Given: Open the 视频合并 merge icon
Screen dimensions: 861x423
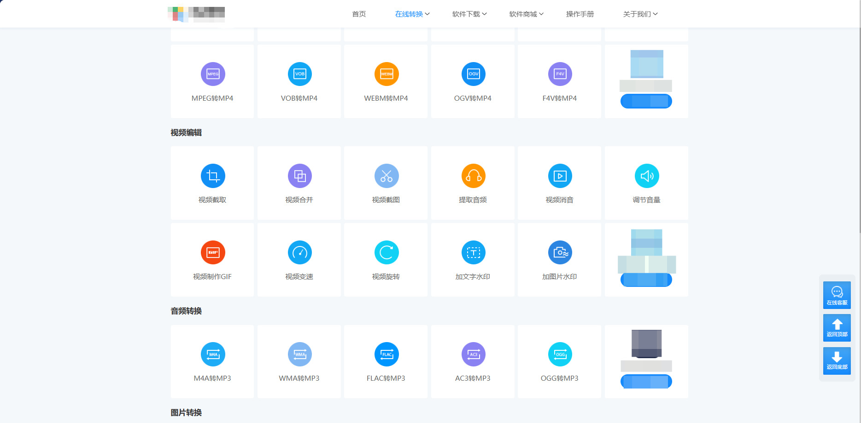Looking at the screenshot, I should point(300,176).
